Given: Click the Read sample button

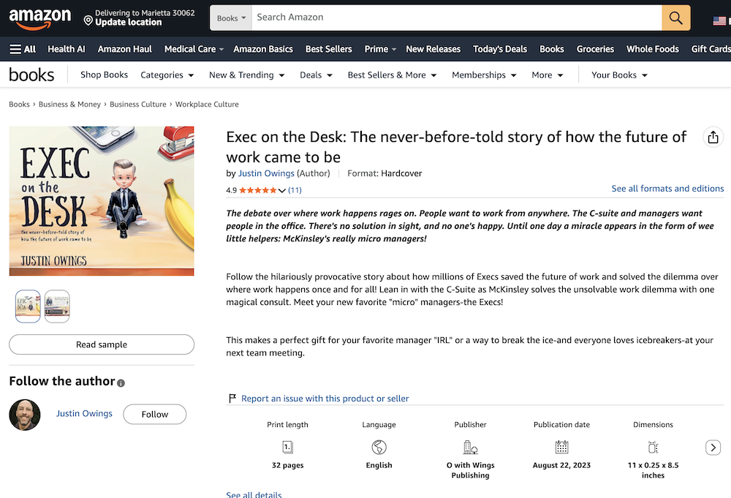Looking at the screenshot, I should tap(102, 344).
